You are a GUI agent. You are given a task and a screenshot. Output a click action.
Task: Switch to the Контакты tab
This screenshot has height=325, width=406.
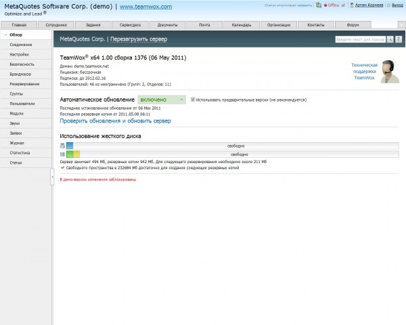click(316, 25)
